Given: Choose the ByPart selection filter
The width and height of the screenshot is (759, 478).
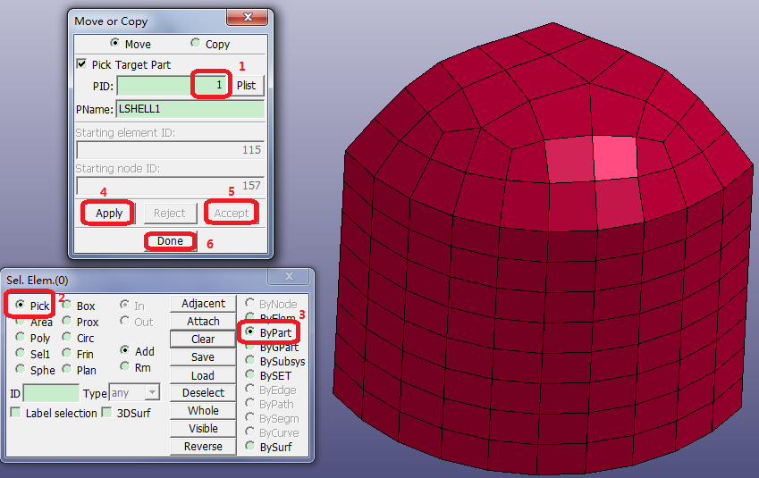Looking at the screenshot, I should click(250, 332).
